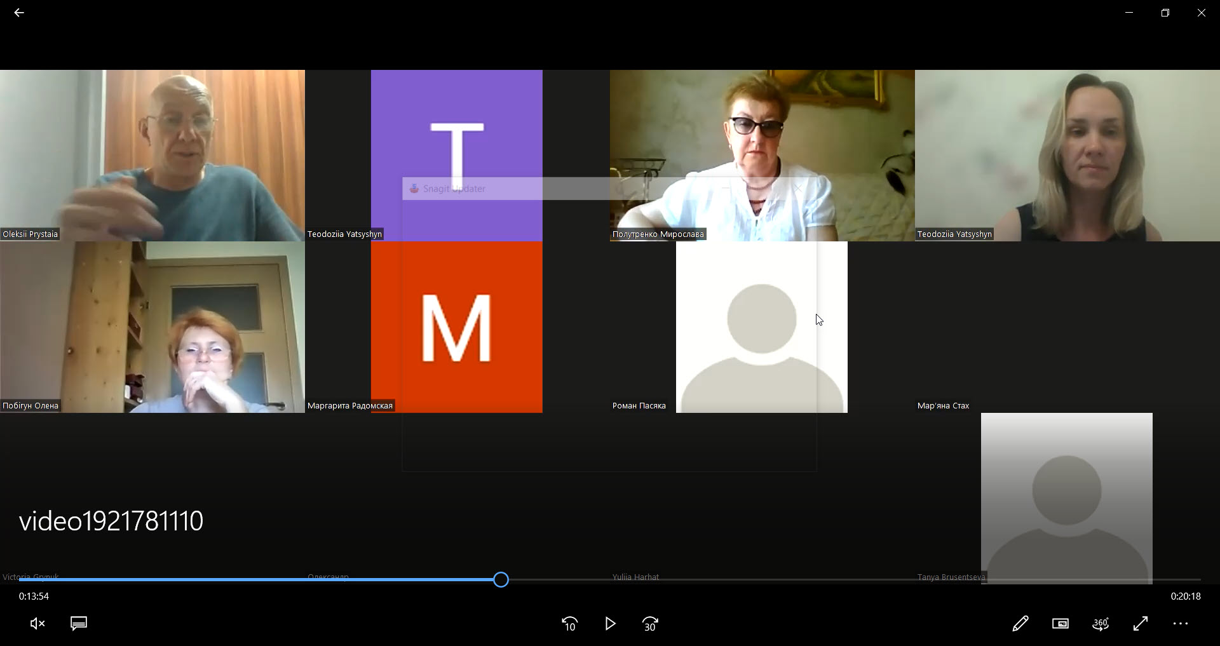Skip back 10 seconds
Image resolution: width=1220 pixels, height=646 pixels.
(x=569, y=624)
